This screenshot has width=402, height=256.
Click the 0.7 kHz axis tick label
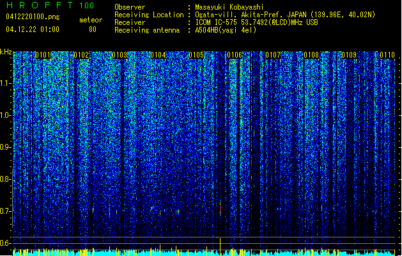point(5,211)
